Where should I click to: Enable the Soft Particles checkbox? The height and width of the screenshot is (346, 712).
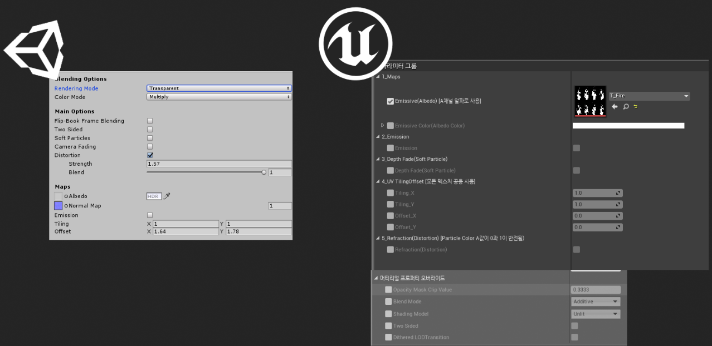point(150,138)
